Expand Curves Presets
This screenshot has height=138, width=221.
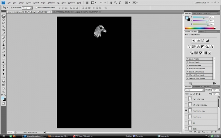pyautogui.click(x=187, y=62)
